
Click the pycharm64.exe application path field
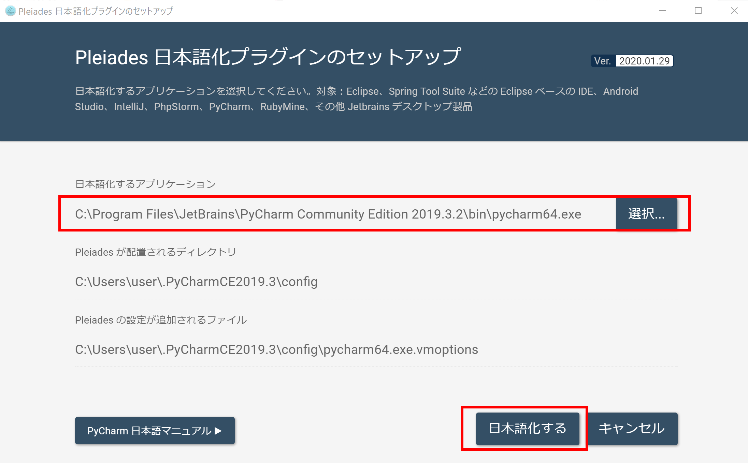click(x=345, y=214)
